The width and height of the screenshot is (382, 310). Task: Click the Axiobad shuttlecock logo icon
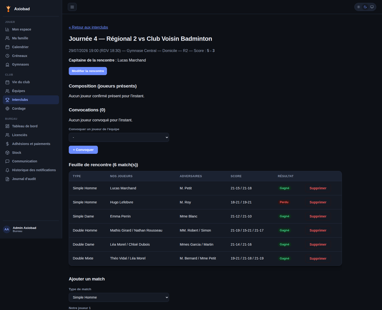(x=8, y=9)
